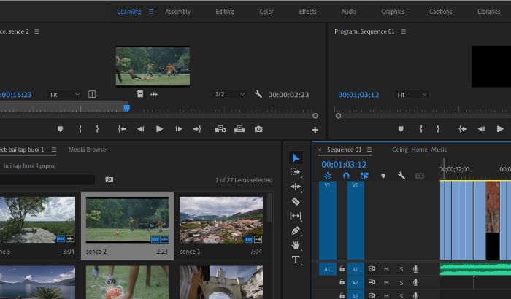Screen dimensions: 511x299
Task: Switch to Color workspace
Action: (x=266, y=12)
